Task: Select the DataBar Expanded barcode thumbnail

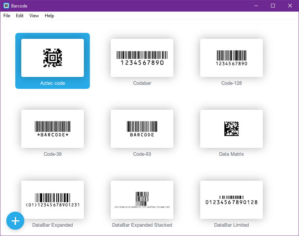Action: pos(53,200)
